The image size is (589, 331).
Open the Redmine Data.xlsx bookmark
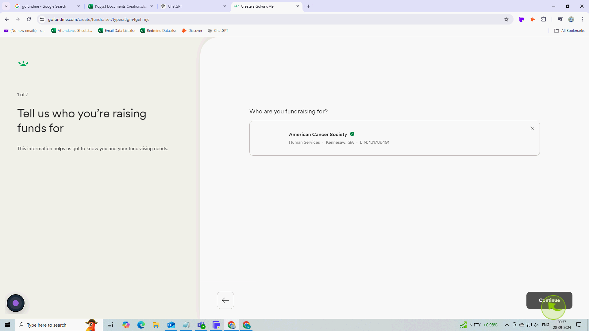coord(159,31)
